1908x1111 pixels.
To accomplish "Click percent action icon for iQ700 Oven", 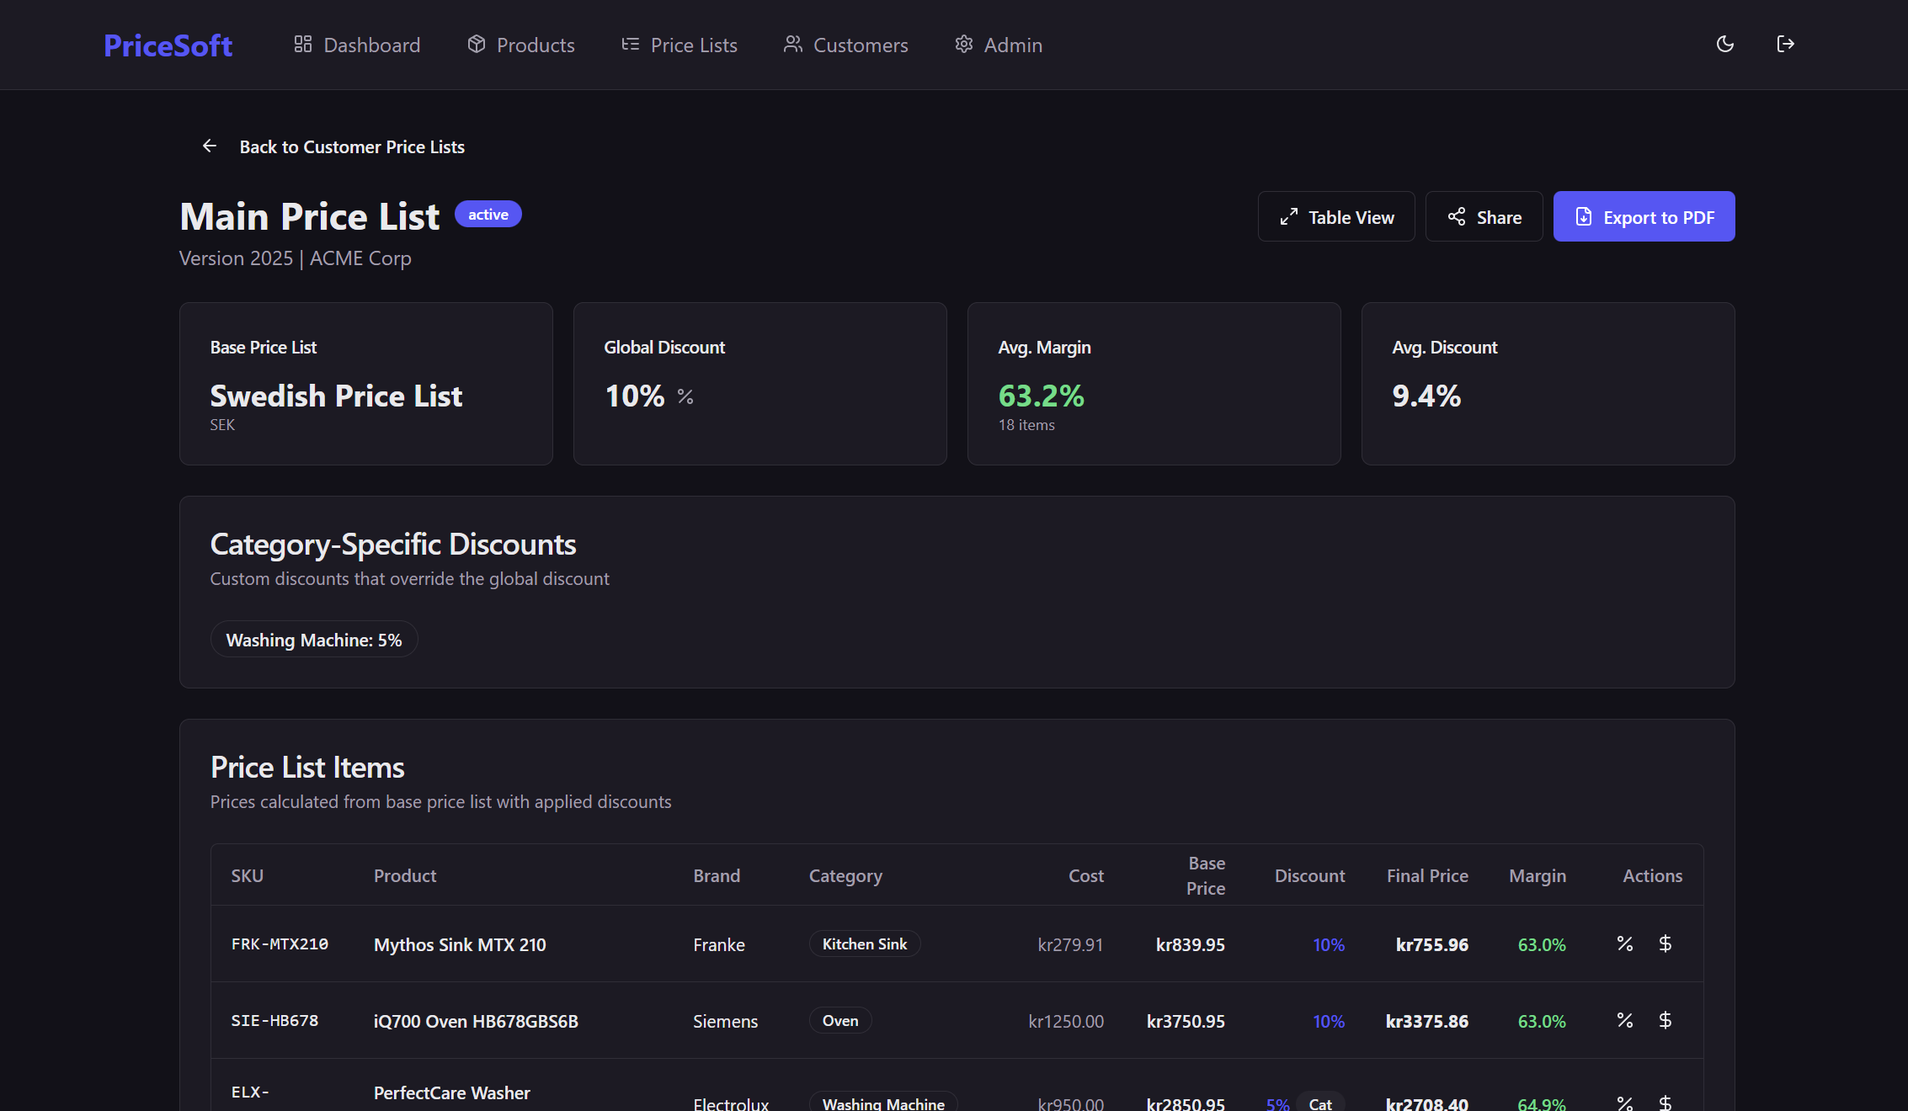I will (1625, 1021).
